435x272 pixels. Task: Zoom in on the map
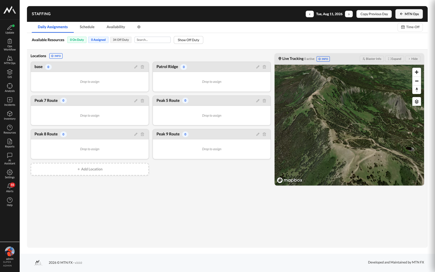417,72
